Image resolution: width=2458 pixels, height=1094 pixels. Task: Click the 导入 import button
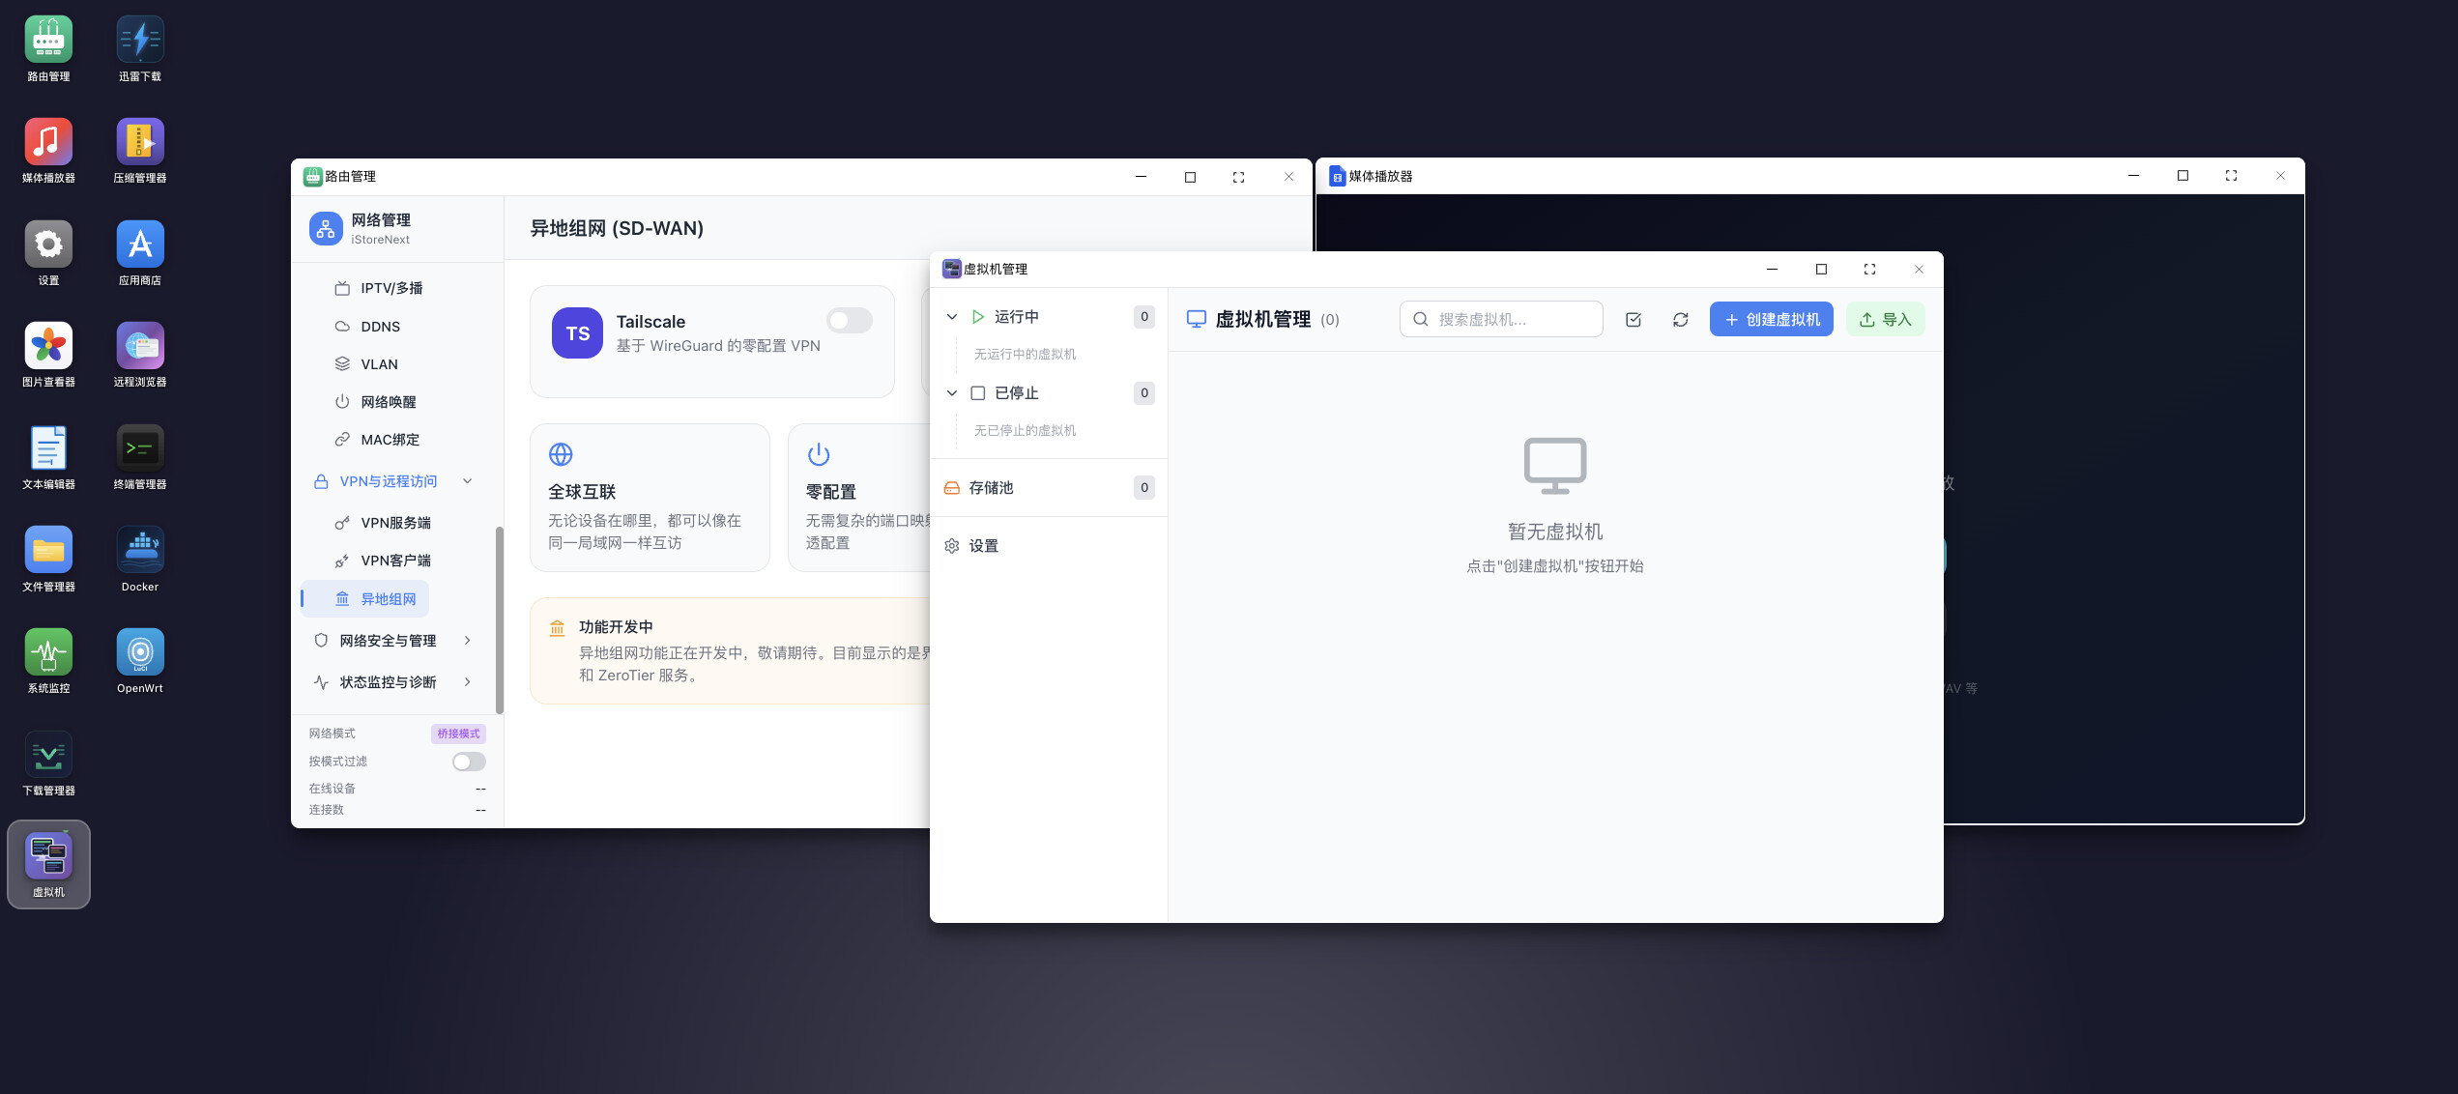[1885, 320]
